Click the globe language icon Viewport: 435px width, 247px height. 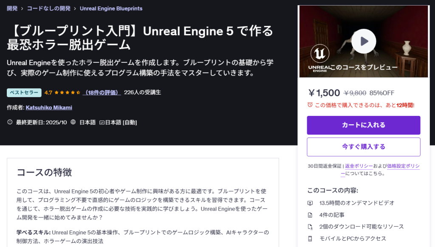[x=73, y=122]
